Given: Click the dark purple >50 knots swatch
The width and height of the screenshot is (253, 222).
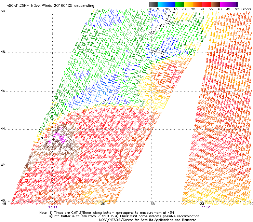Looking at the screenshot, I should (237, 4).
